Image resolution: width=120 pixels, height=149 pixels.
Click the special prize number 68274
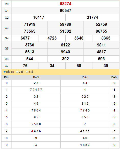pos(65,4)
